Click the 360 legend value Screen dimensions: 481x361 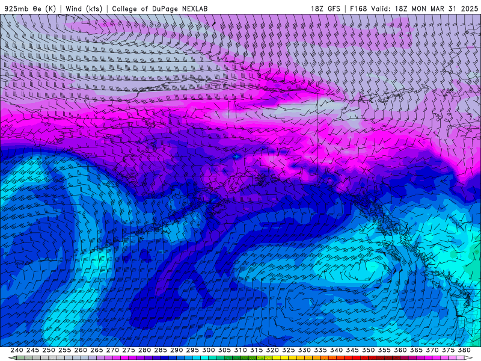[x=400, y=350]
